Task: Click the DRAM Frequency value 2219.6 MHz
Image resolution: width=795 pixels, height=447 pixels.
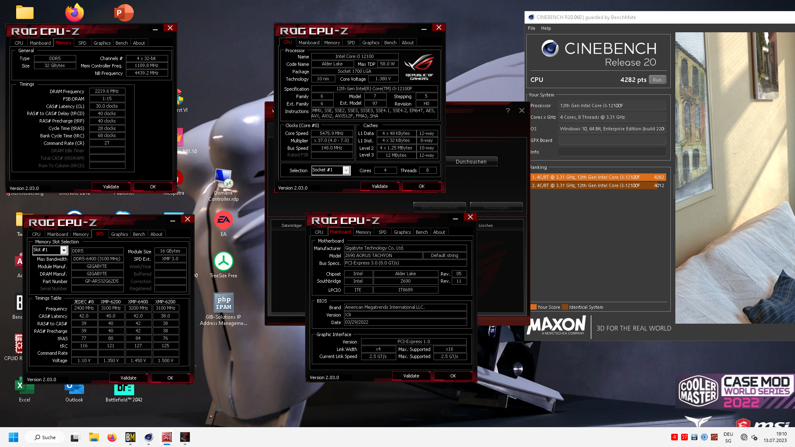Action: pos(107,91)
